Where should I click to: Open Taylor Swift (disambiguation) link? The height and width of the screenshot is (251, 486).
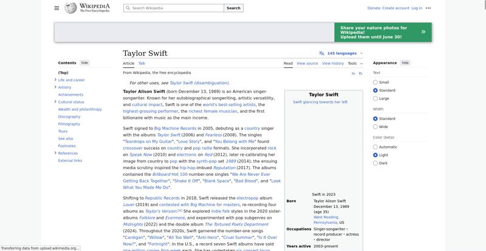tap(199, 83)
